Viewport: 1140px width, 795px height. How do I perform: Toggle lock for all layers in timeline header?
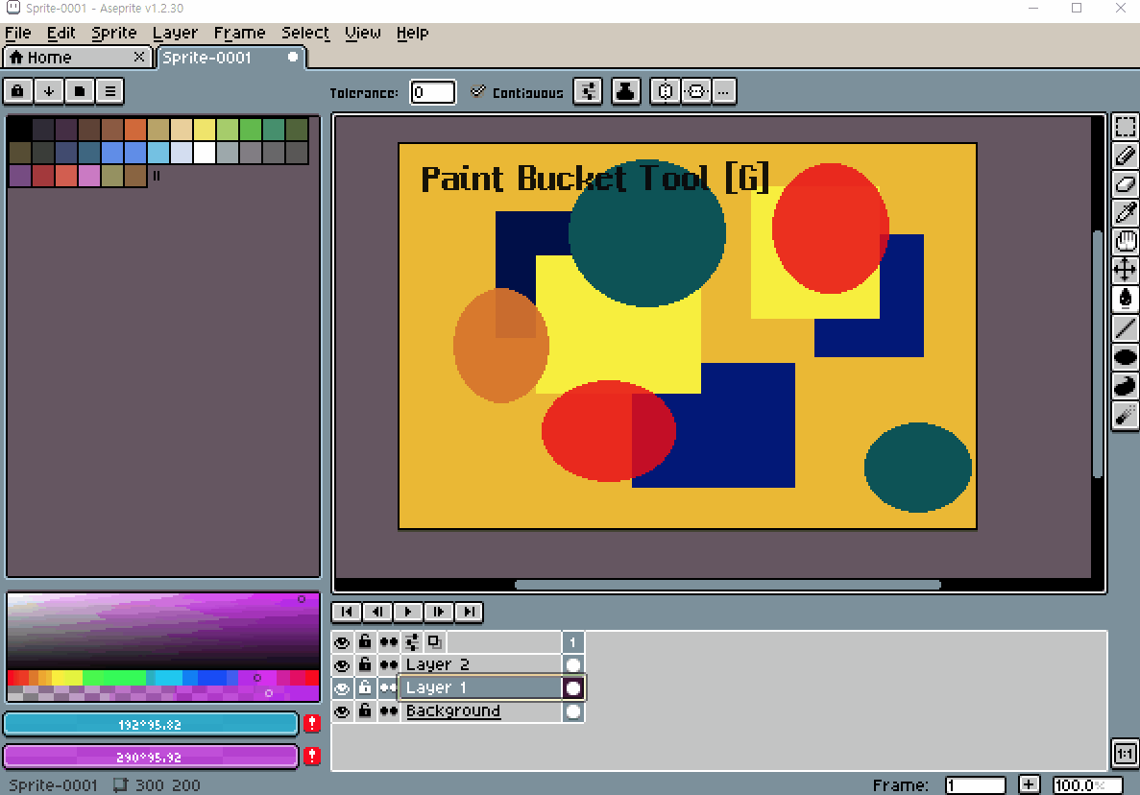(x=365, y=642)
